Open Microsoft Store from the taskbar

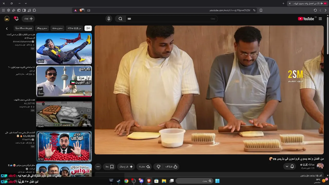pyautogui.click(x=156, y=181)
